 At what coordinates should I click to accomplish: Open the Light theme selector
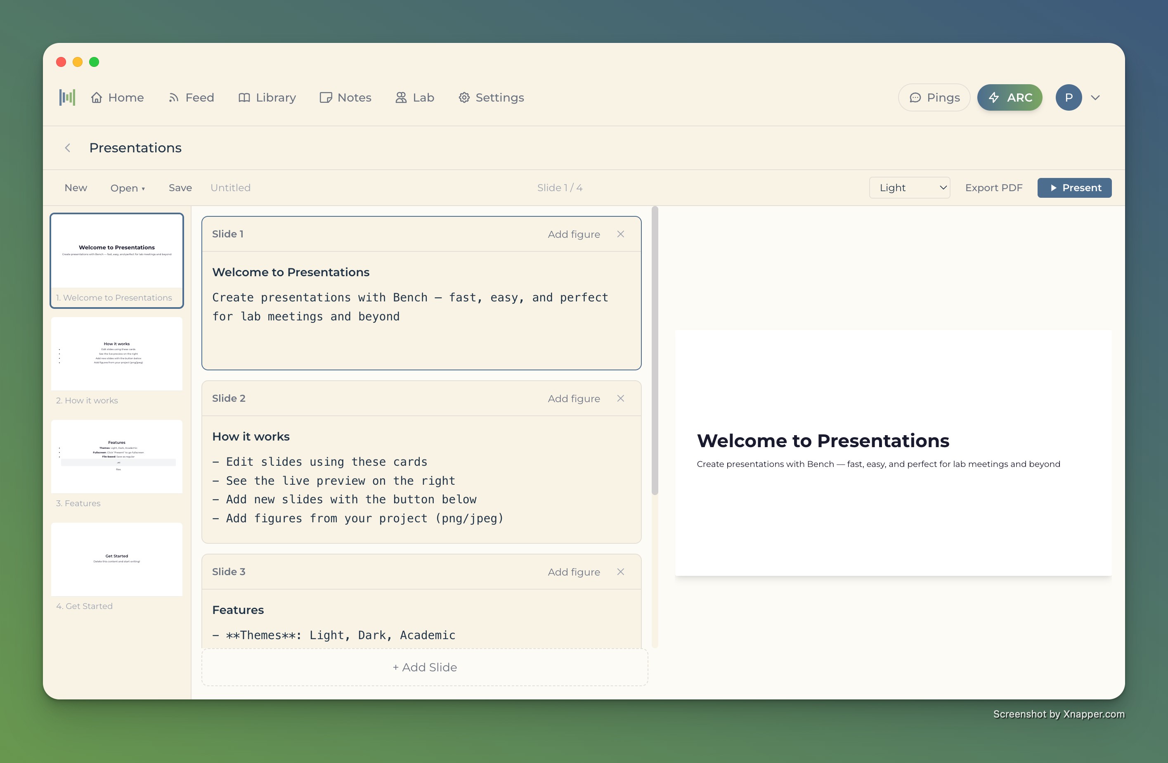pos(909,187)
